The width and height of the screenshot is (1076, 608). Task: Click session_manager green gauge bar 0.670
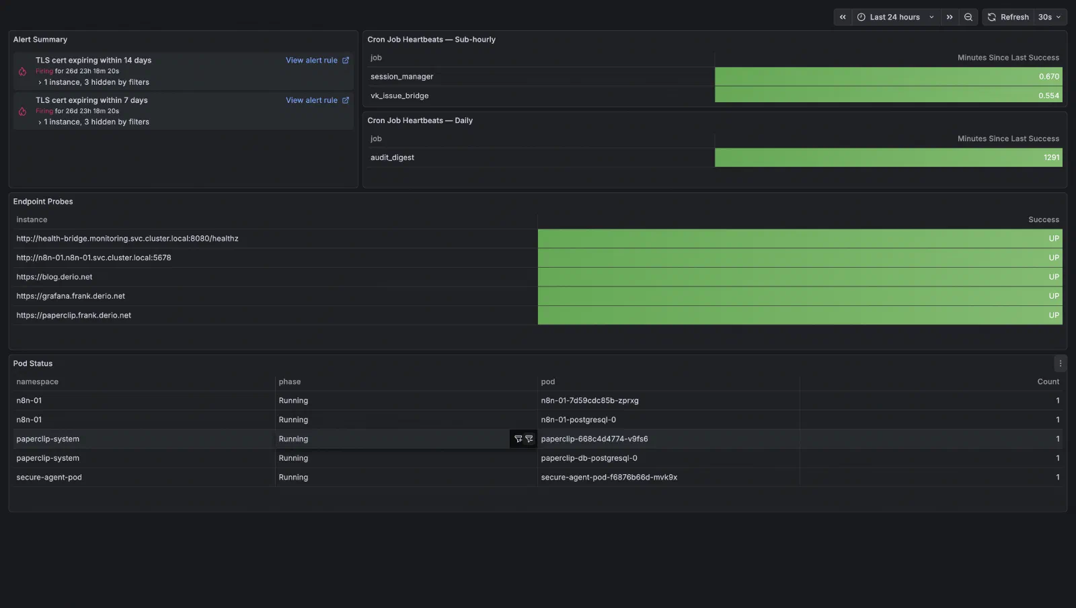888,77
